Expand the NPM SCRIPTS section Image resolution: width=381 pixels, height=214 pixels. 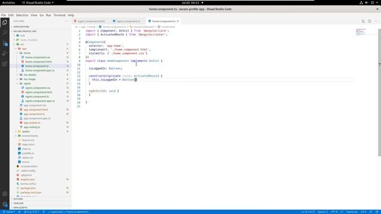(x=20, y=207)
